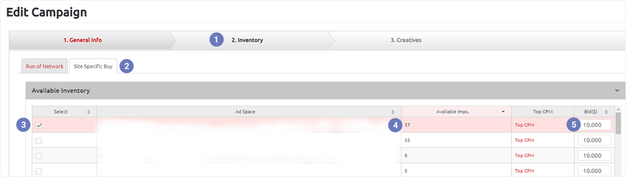626x177 pixels.
Task: Tick the checkbox for the 8 impressions row
Action: pos(38,156)
